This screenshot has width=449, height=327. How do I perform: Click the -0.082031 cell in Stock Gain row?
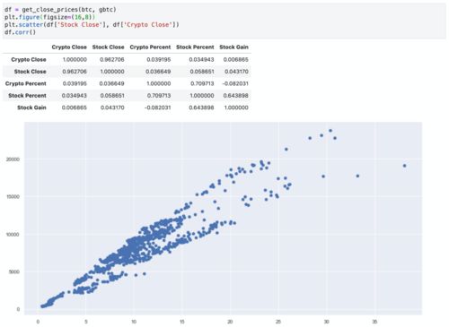coord(157,108)
